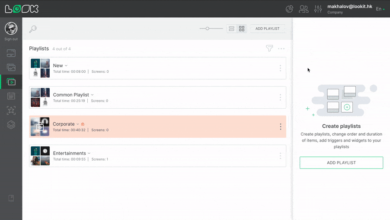
Task: Click the search magnifier icon
Action: [x=33, y=29]
